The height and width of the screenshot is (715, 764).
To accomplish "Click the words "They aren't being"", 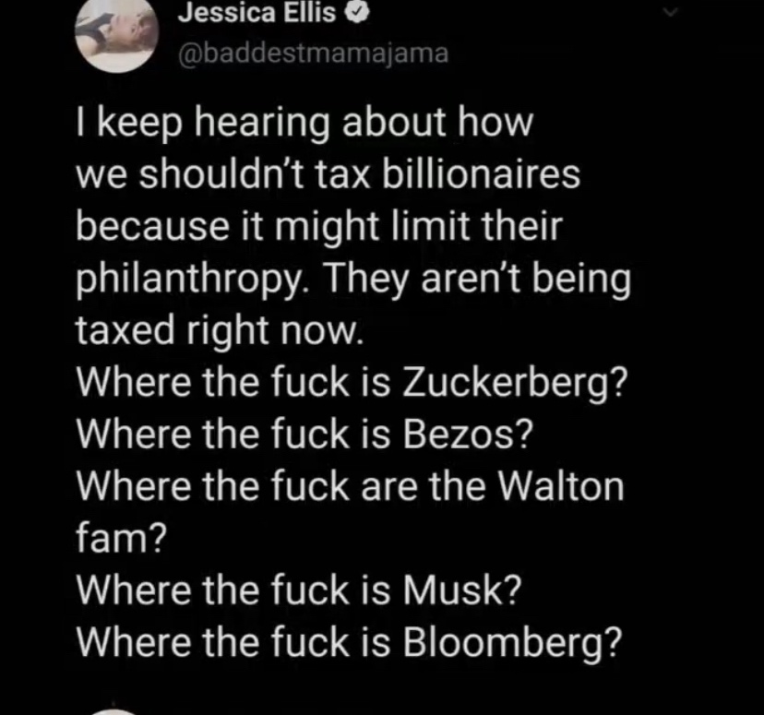I will click(x=479, y=279).
